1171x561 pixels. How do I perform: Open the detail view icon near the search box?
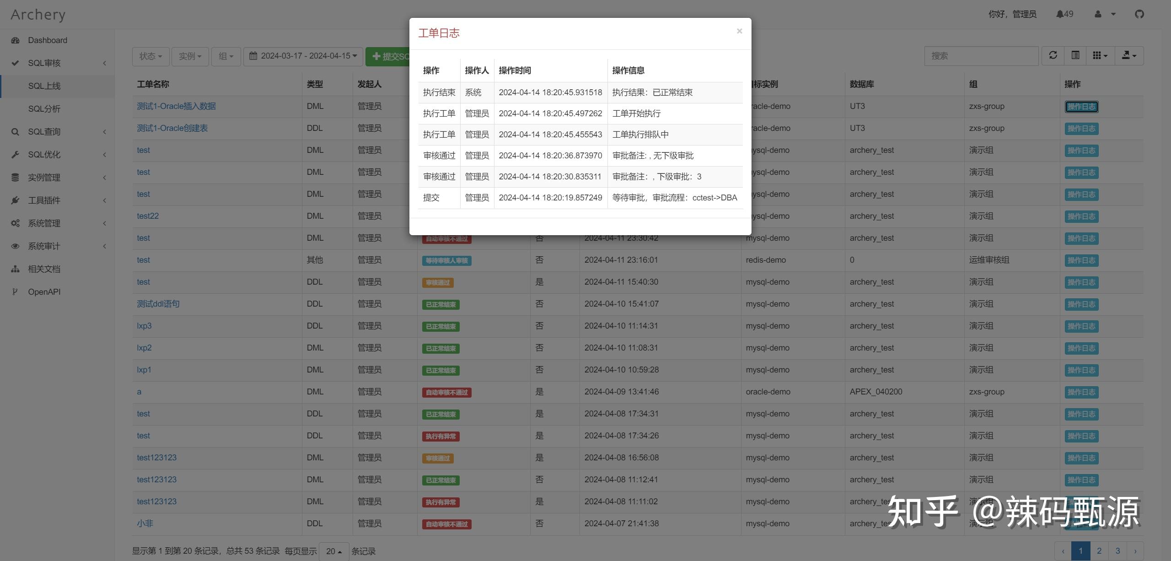point(1075,55)
